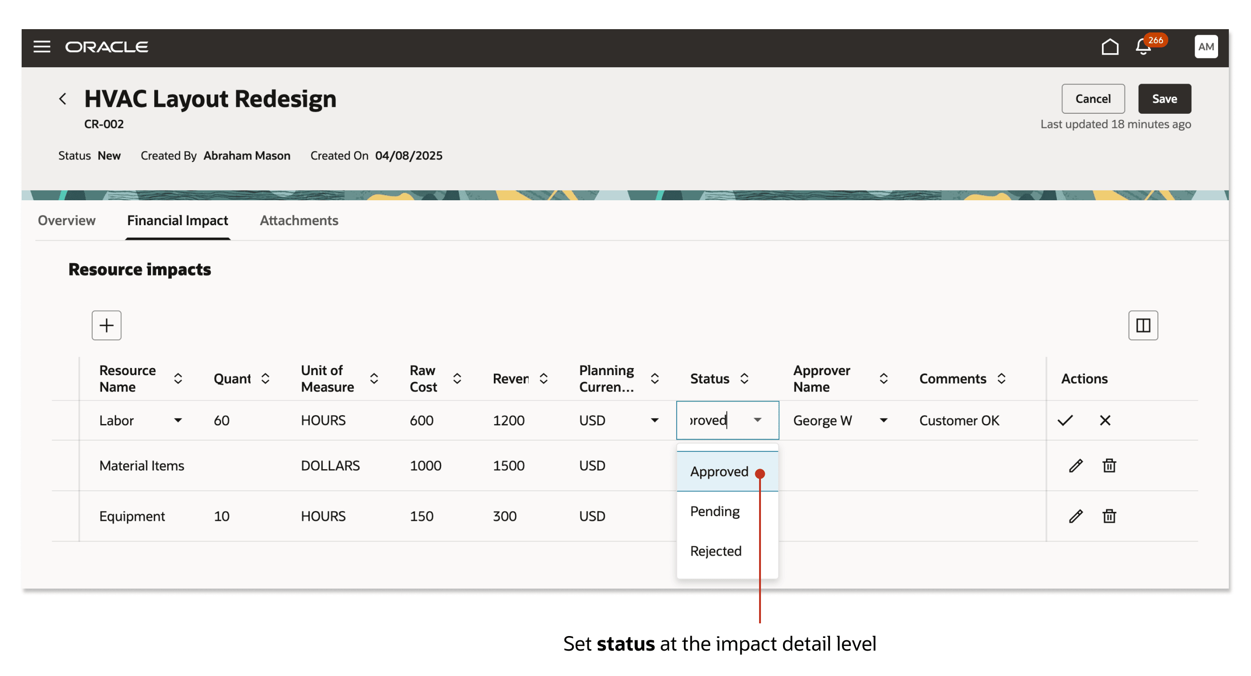This screenshot has width=1251, height=676.
Task: Confirm Labor row edits with checkmark
Action: tap(1064, 420)
